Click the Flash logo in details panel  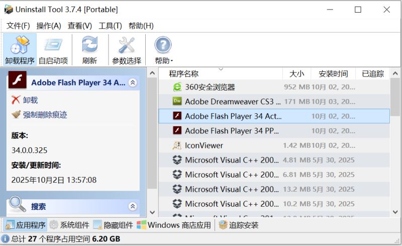click(18, 80)
